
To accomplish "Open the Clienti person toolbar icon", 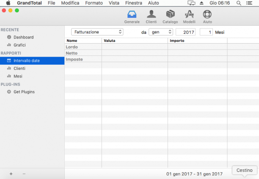I will (152, 14).
